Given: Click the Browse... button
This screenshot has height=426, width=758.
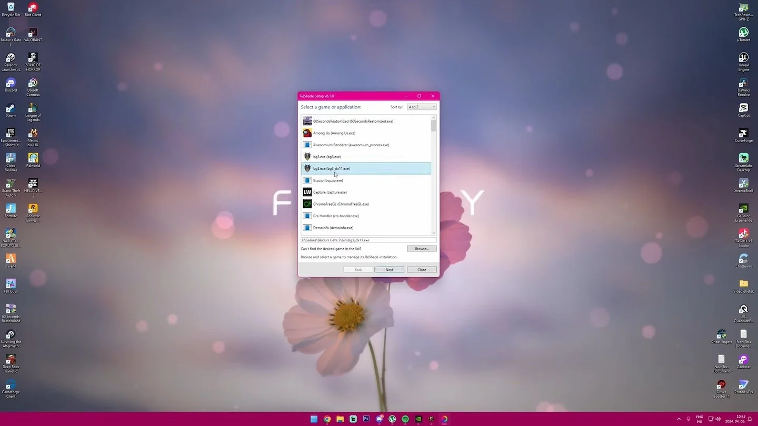Looking at the screenshot, I should (422, 248).
